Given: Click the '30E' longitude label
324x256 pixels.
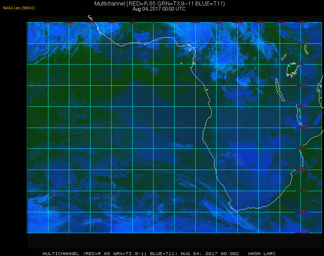Looking at the screenshot, I should tap(282, 23).
